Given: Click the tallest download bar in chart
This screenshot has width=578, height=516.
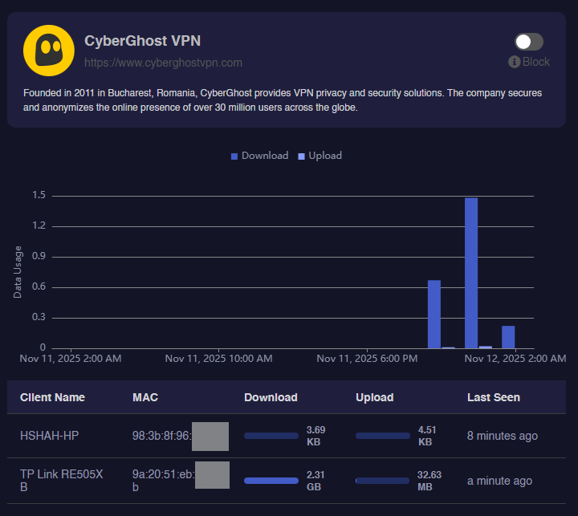Looking at the screenshot, I should 471,273.
